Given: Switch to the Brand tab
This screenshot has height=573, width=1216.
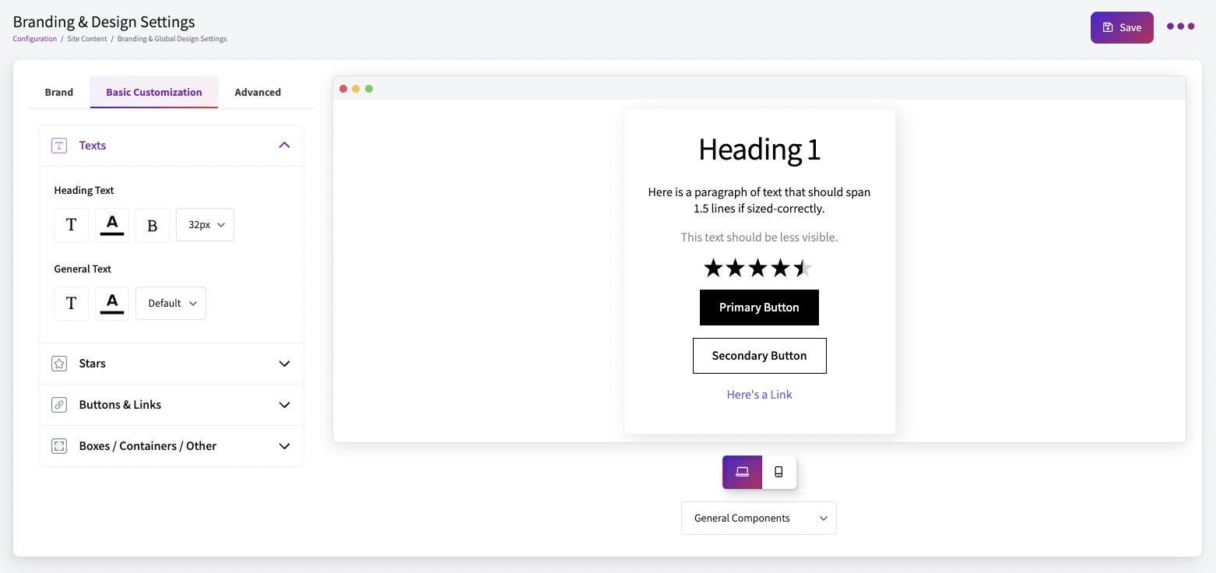Looking at the screenshot, I should point(59,92).
